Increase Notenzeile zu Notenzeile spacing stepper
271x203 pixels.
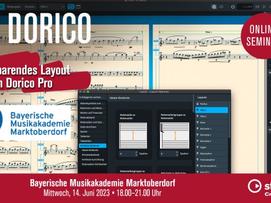136,152
